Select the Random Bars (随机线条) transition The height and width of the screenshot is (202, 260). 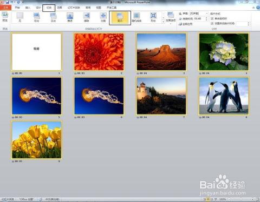point(136,17)
